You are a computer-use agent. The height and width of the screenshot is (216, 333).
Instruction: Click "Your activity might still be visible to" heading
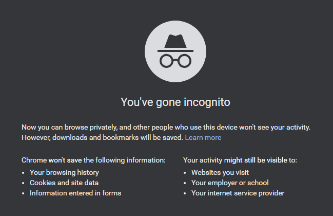pos(240,160)
